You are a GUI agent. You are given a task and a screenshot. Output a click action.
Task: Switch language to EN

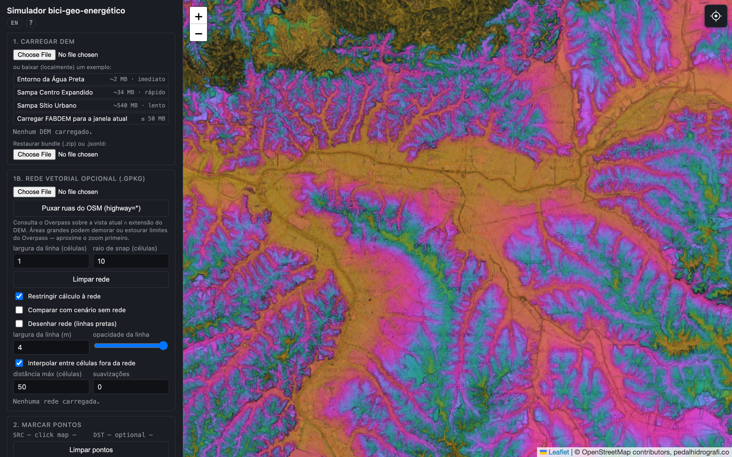point(15,23)
